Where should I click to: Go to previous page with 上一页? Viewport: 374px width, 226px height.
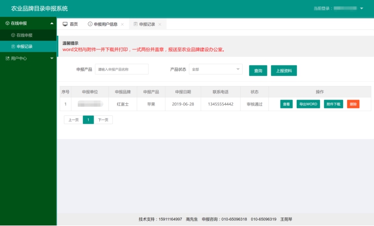[x=74, y=120]
